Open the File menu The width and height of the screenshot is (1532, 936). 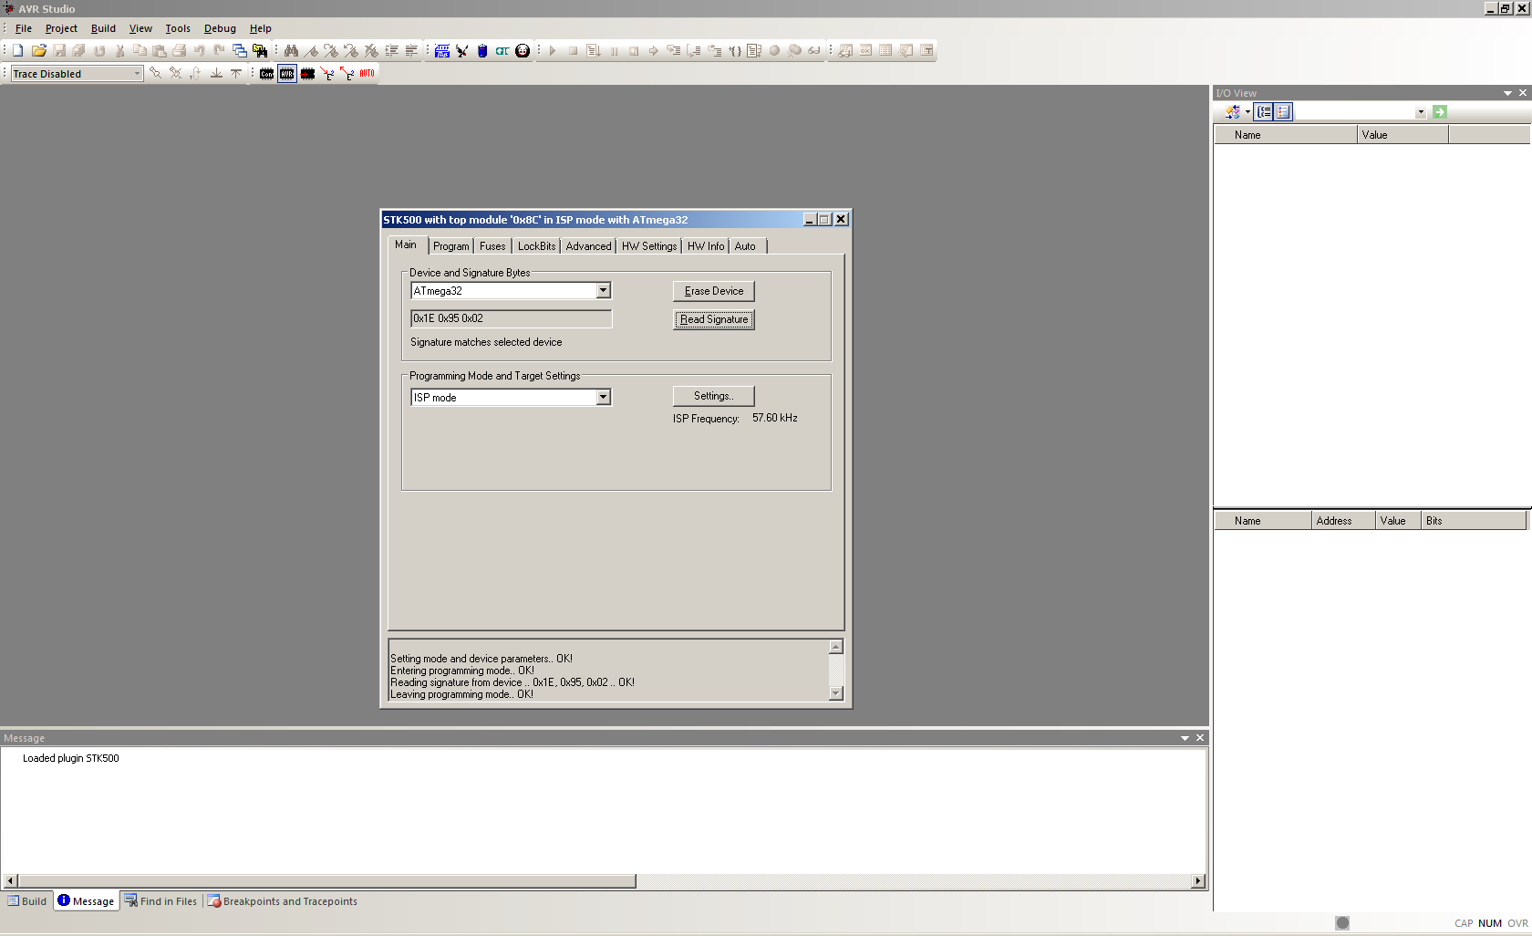pos(24,28)
